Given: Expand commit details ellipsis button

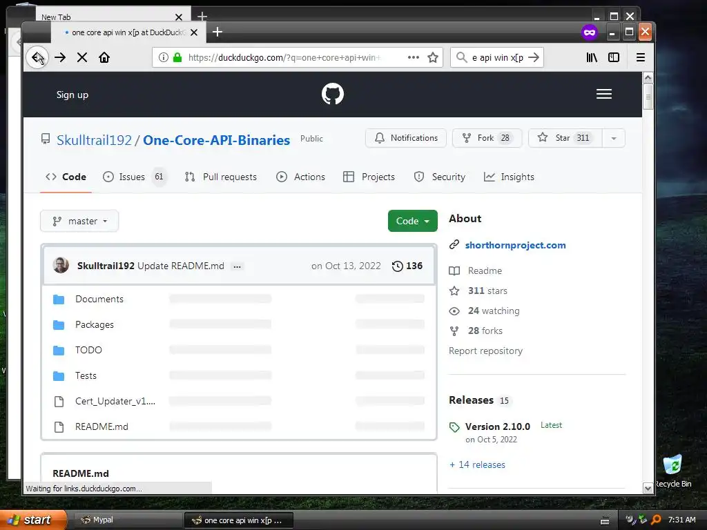Looking at the screenshot, I should coord(238,266).
